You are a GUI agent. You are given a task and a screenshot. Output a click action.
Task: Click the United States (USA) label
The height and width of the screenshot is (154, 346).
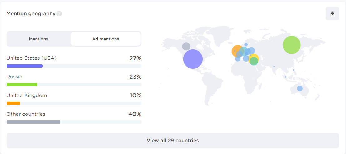click(x=32, y=58)
